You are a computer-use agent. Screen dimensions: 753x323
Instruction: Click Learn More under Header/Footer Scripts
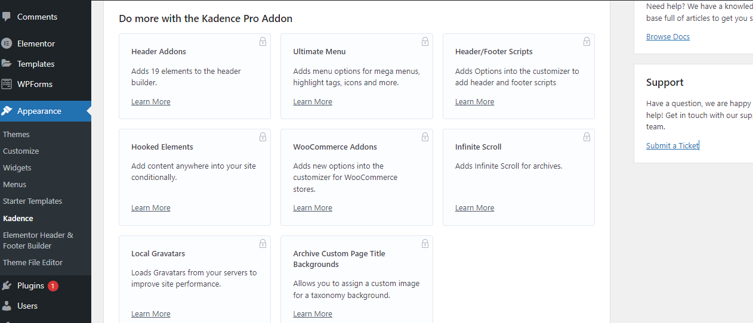pos(474,102)
